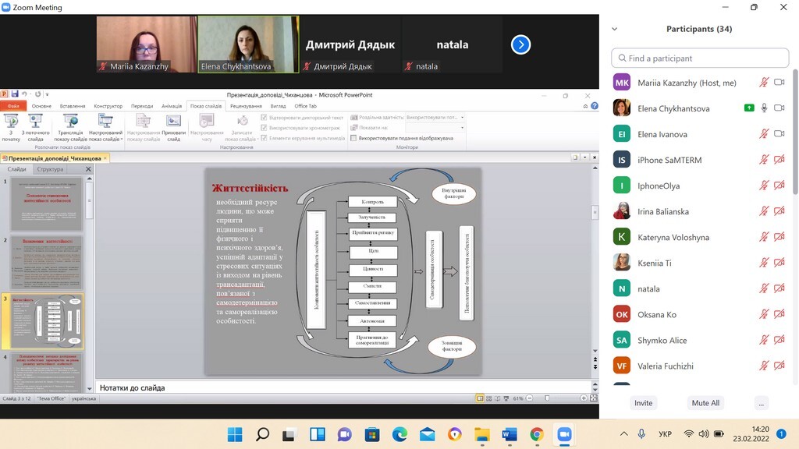The height and width of the screenshot is (449, 799).
Task: Click the next video gallery arrow
Action: click(520, 44)
